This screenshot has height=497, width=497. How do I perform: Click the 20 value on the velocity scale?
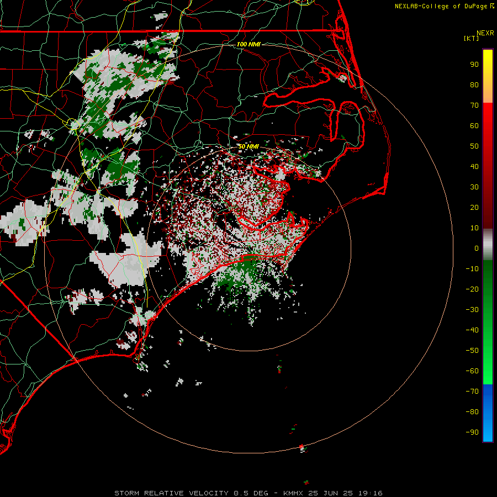point(474,207)
